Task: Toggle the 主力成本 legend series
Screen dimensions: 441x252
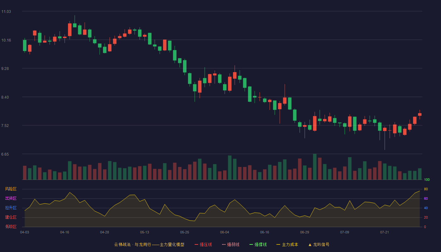Action: [287, 244]
